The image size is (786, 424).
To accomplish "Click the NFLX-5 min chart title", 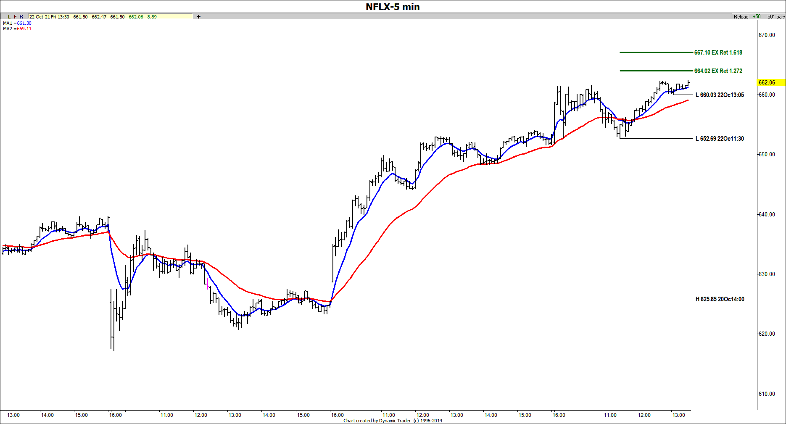I will 393,7.
